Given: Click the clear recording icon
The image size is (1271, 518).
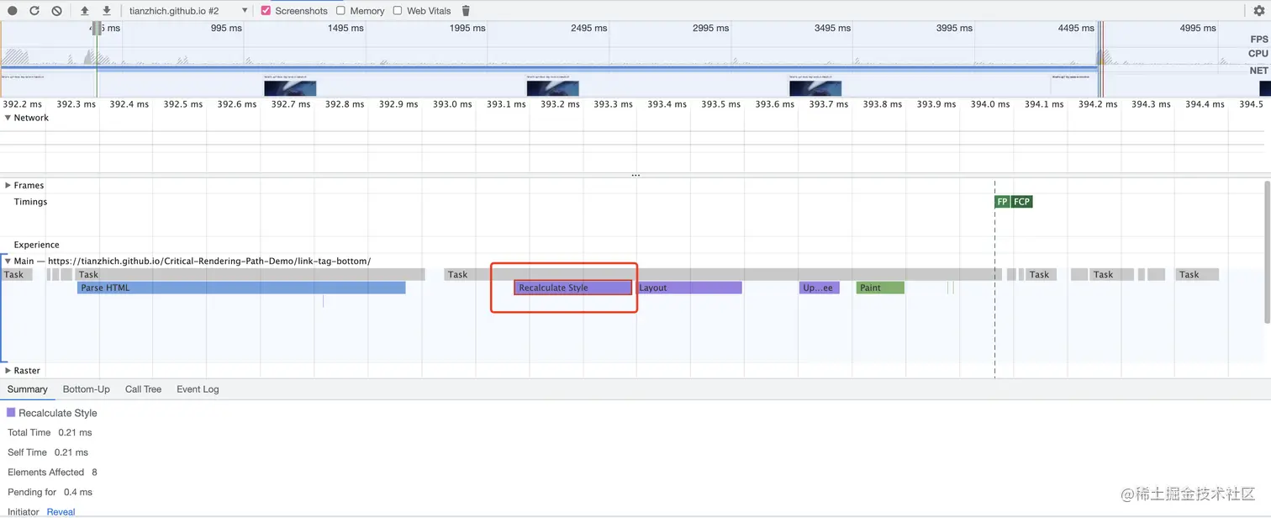Looking at the screenshot, I should [x=56, y=11].
